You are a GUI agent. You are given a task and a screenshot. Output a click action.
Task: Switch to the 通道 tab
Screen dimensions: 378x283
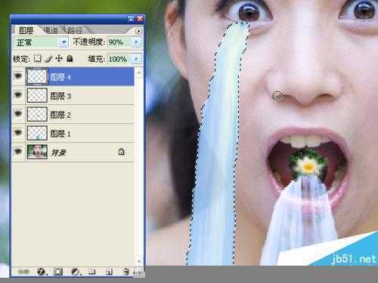(51, 31)
